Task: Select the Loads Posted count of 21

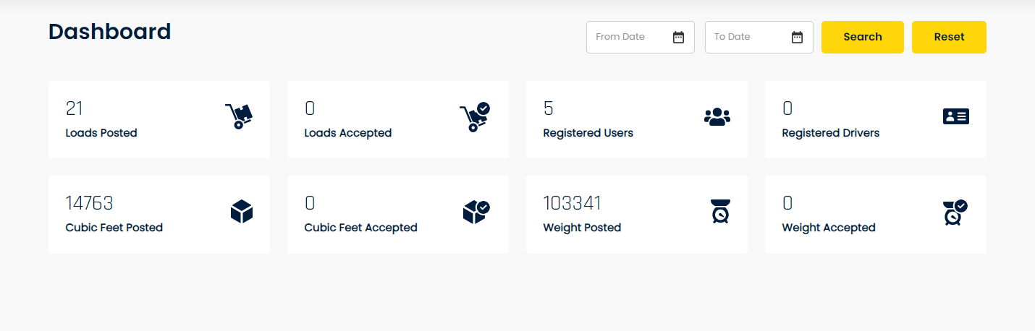Action: pos(74,108)
